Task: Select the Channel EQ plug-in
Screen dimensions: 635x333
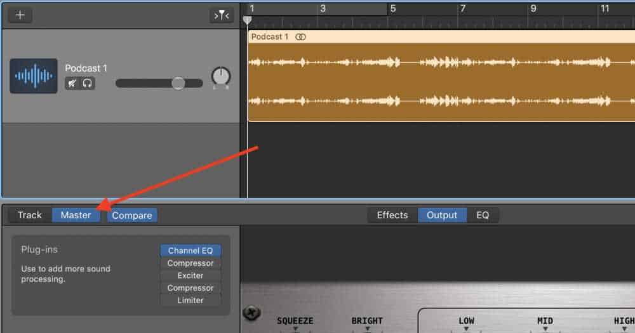Action: coord(190,251)
